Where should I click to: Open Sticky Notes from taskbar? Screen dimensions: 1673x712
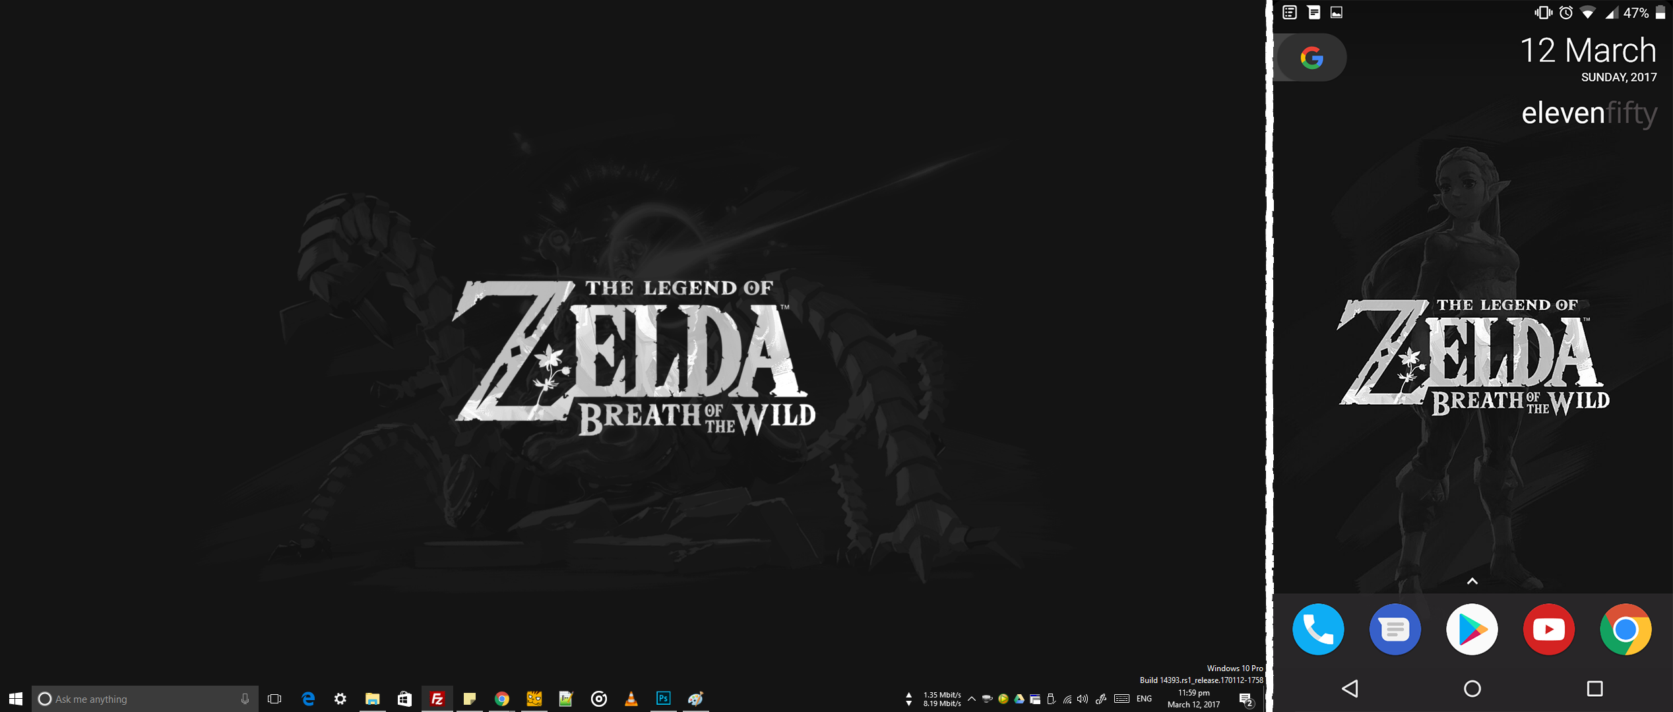click(469, 699)
